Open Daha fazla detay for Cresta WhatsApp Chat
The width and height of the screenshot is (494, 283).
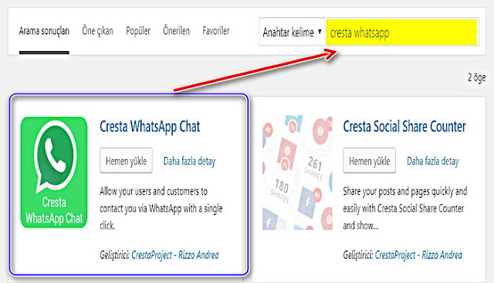[x=189, y=162]
